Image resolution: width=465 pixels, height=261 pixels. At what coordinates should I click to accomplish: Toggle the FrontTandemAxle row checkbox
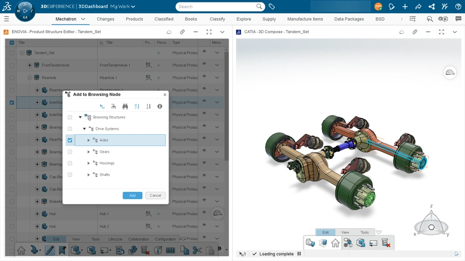(x=12, y=65)
